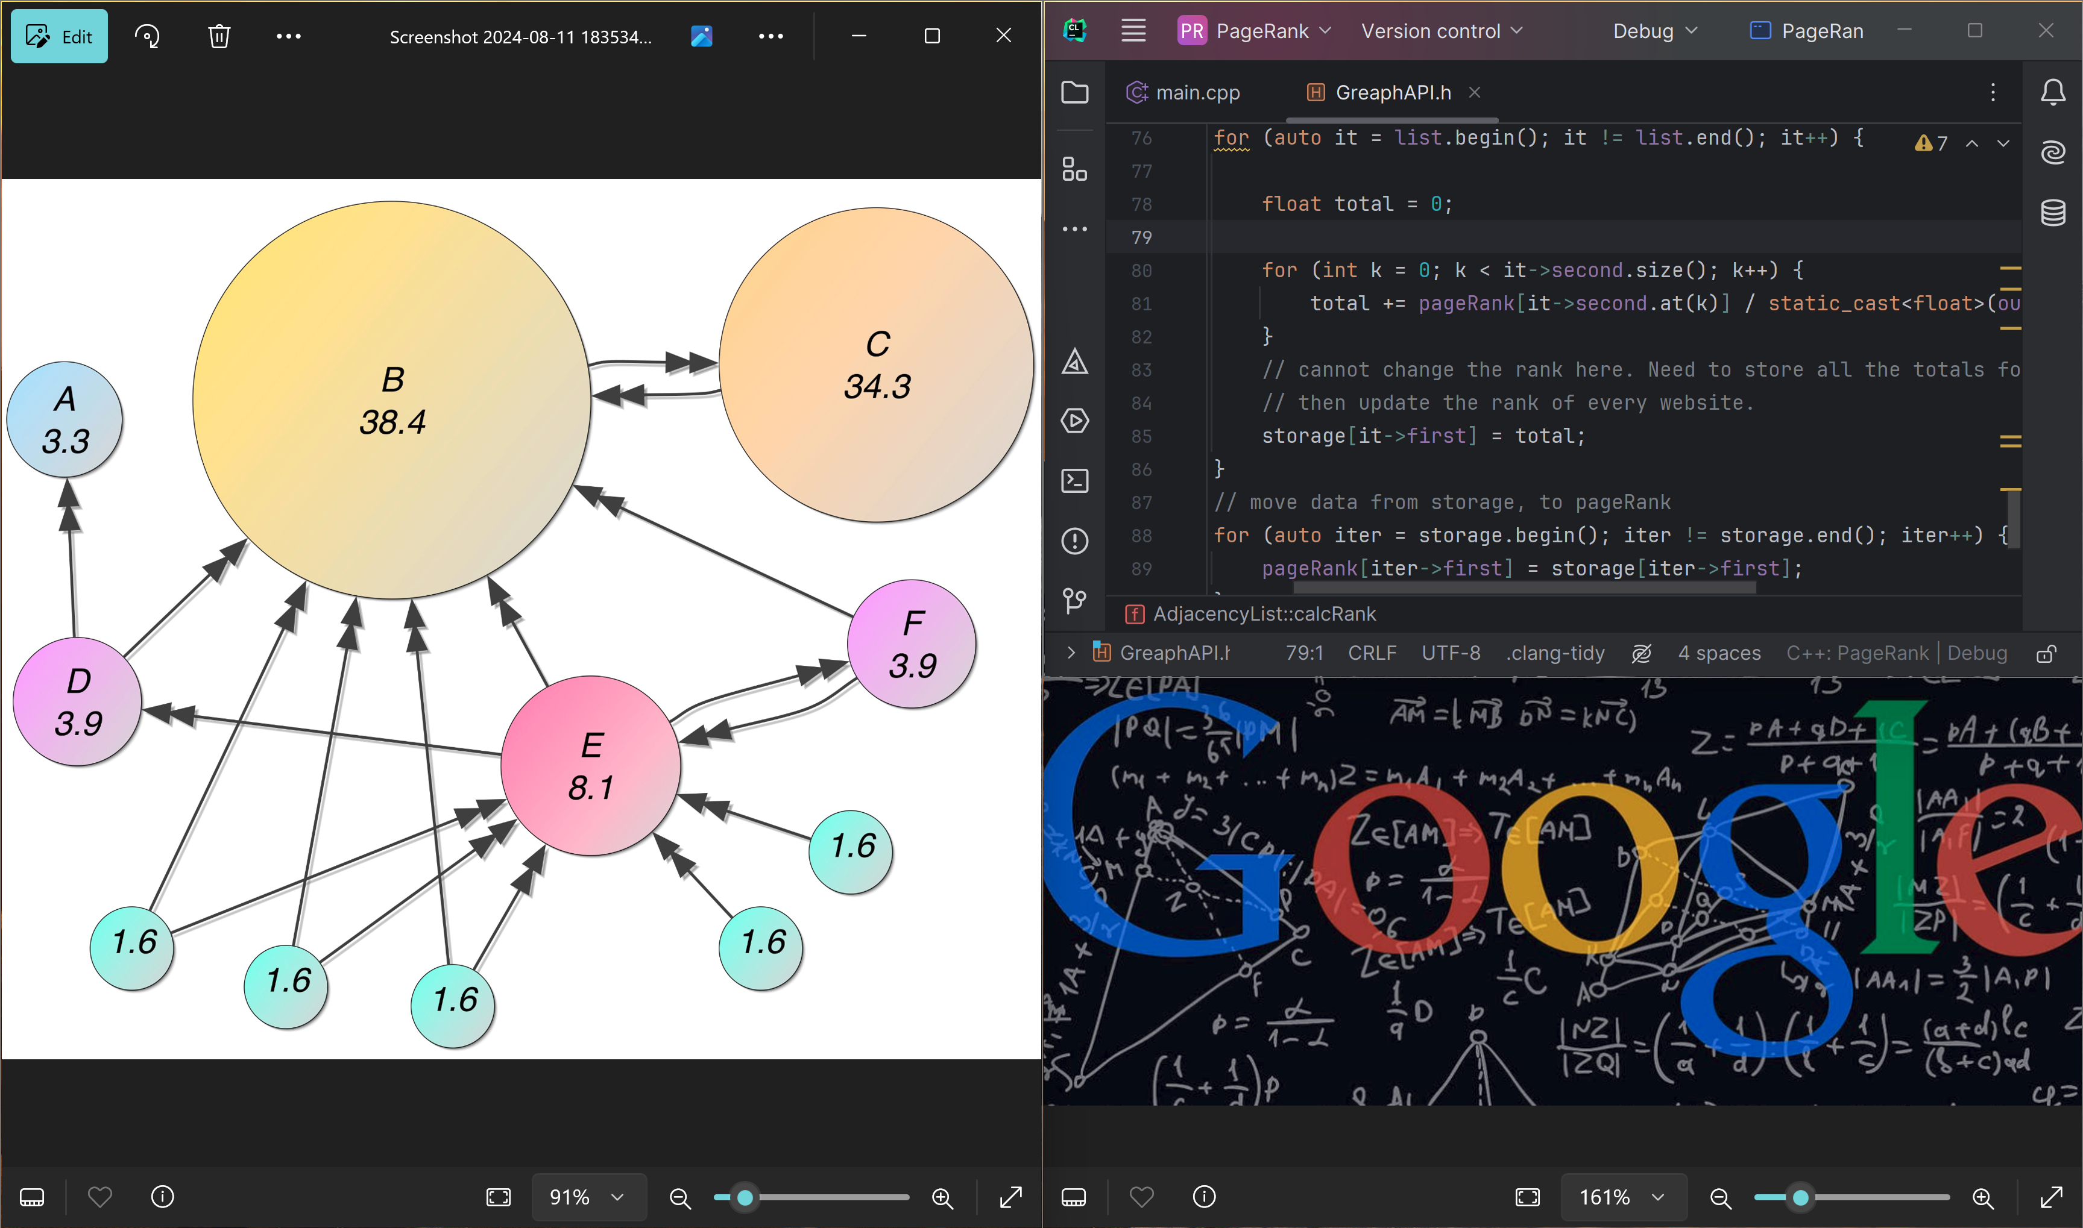Open the 91% zoom level dropdown
The width and height of the screenshot is (2083, 1228).
[x=587, y=1197]
